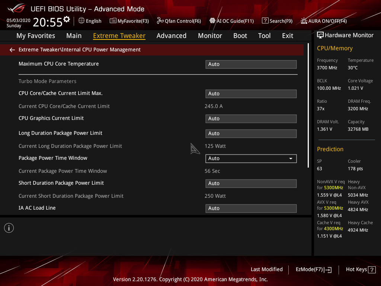Expand Package Power Time Window dropdown arrow
Viewport: 381px width, 286px height.
pyautogui.click(x=291, y=159)
